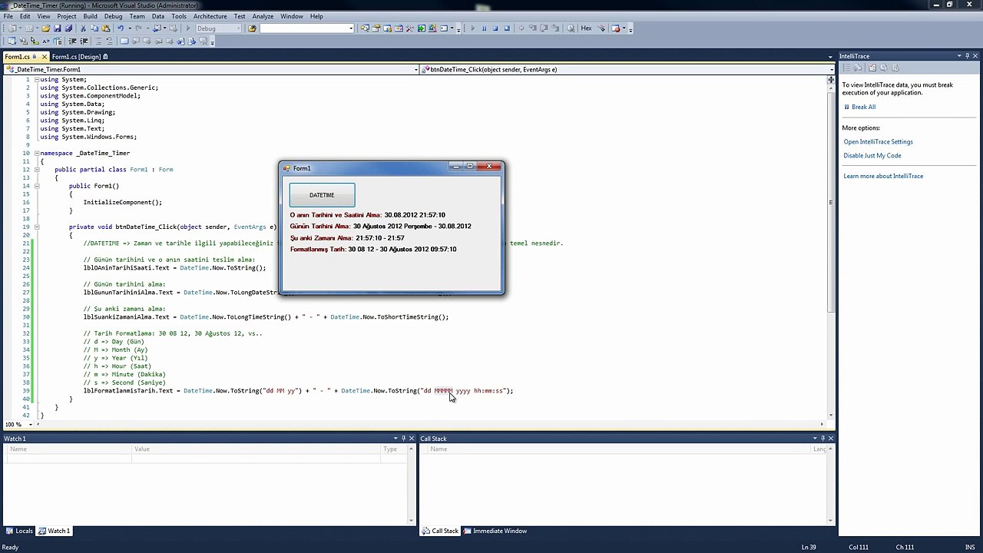Click the Comment out lines icon

coord(98,41)
